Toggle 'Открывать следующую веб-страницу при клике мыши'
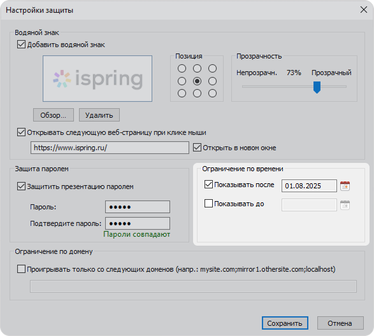 pos(21,132)
